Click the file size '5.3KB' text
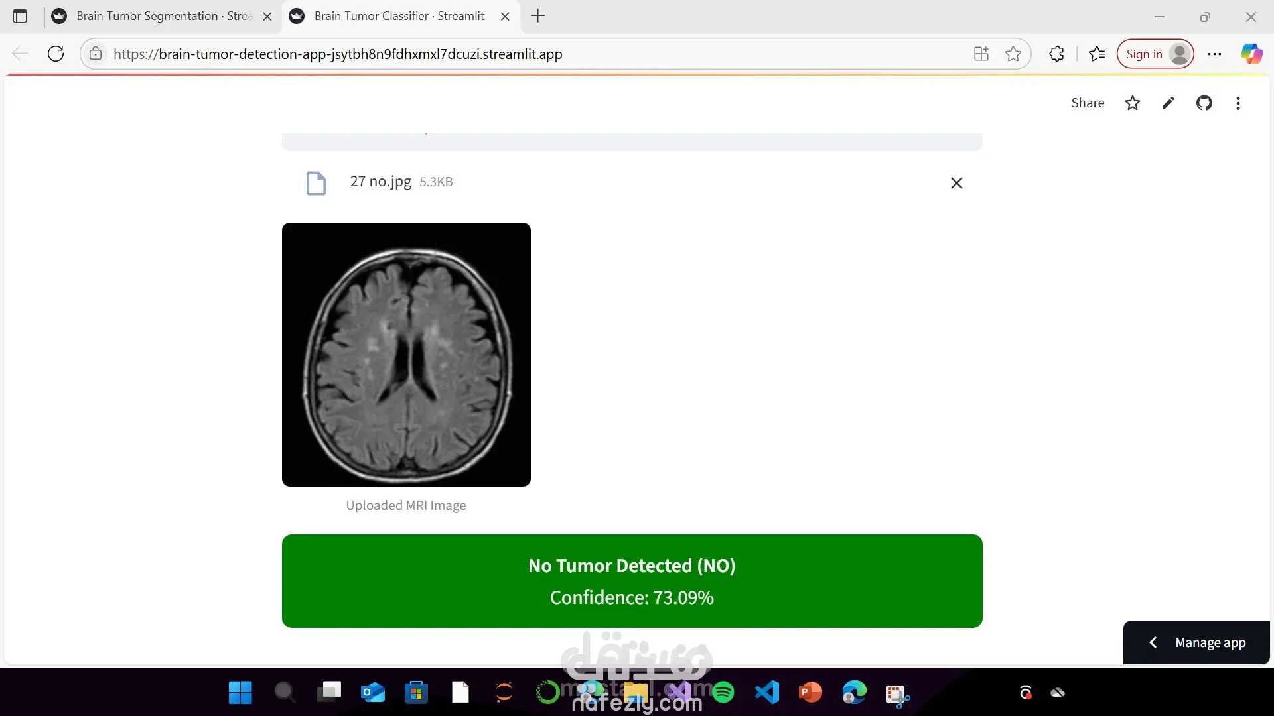 [436, 182]
